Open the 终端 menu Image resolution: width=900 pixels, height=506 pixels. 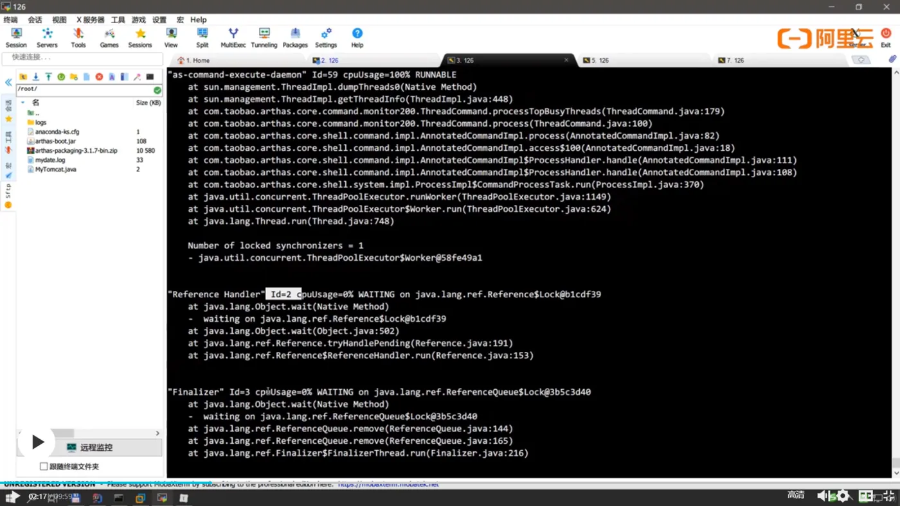(11, 20)
